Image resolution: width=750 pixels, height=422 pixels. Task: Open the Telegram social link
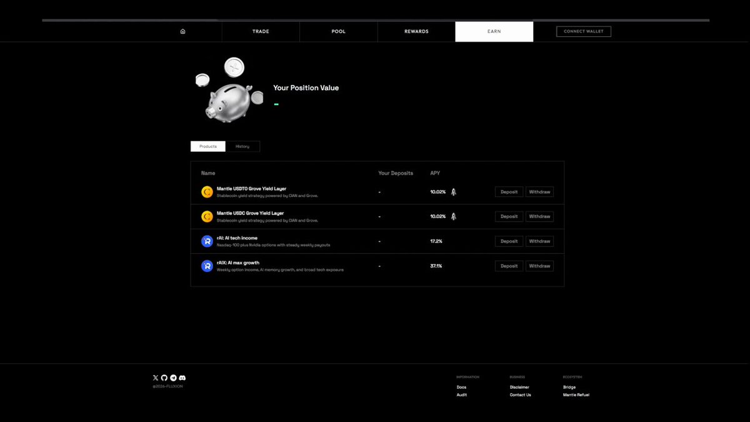(x=173, y=378)
